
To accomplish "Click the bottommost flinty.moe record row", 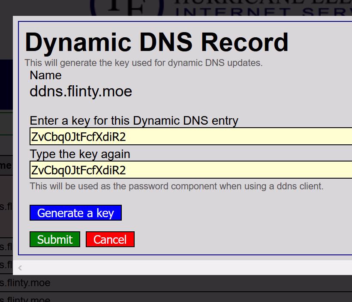I will pyautogui.click(x=26, y=299).
